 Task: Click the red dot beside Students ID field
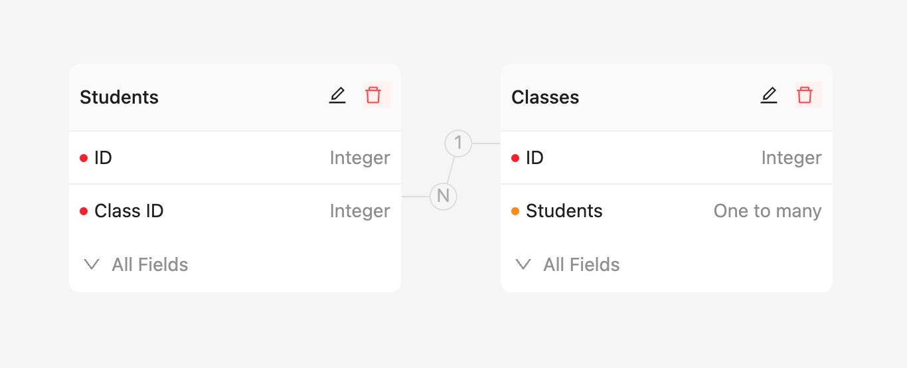[x=84, y=158]
